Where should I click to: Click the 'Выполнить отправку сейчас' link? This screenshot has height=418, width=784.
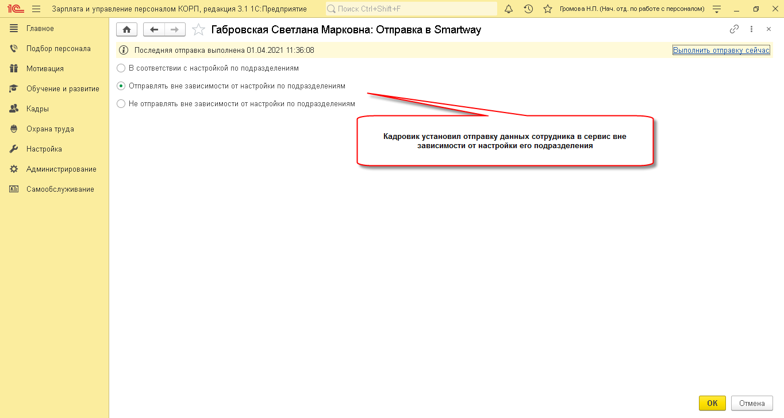(x=721, y=51)
